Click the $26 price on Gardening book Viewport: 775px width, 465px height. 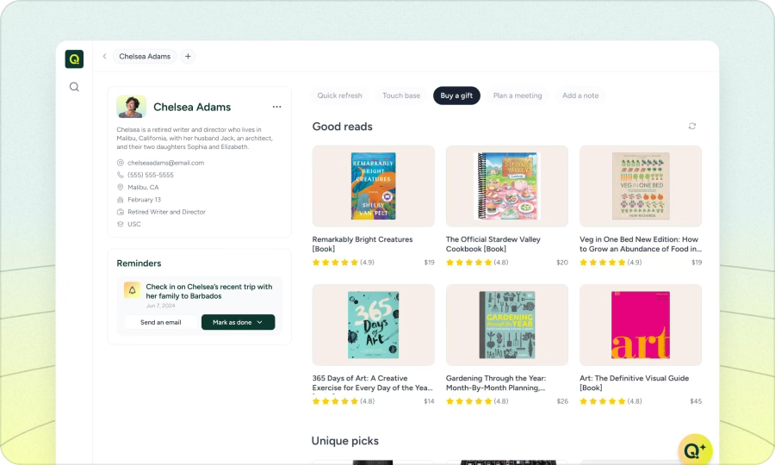click(562, 401)
